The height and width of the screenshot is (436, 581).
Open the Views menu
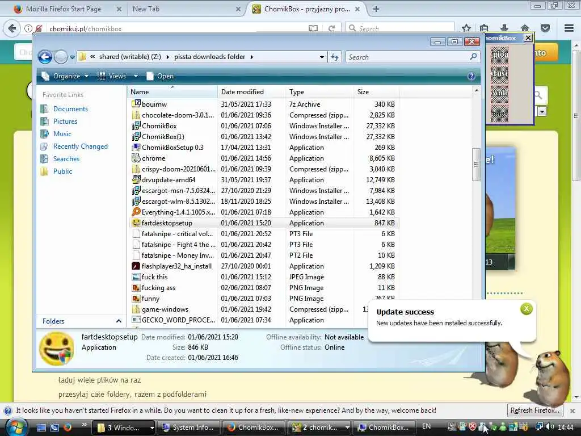click(x=112, y=76)
